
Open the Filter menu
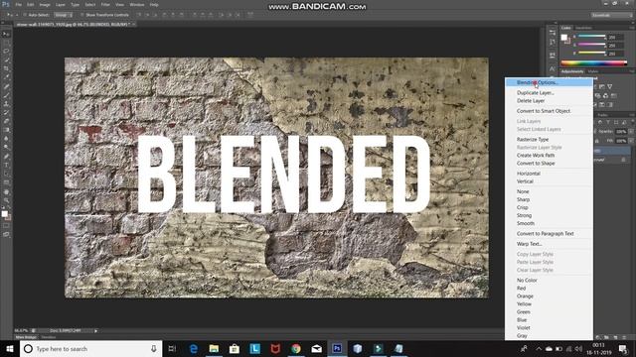pos(105,4)
